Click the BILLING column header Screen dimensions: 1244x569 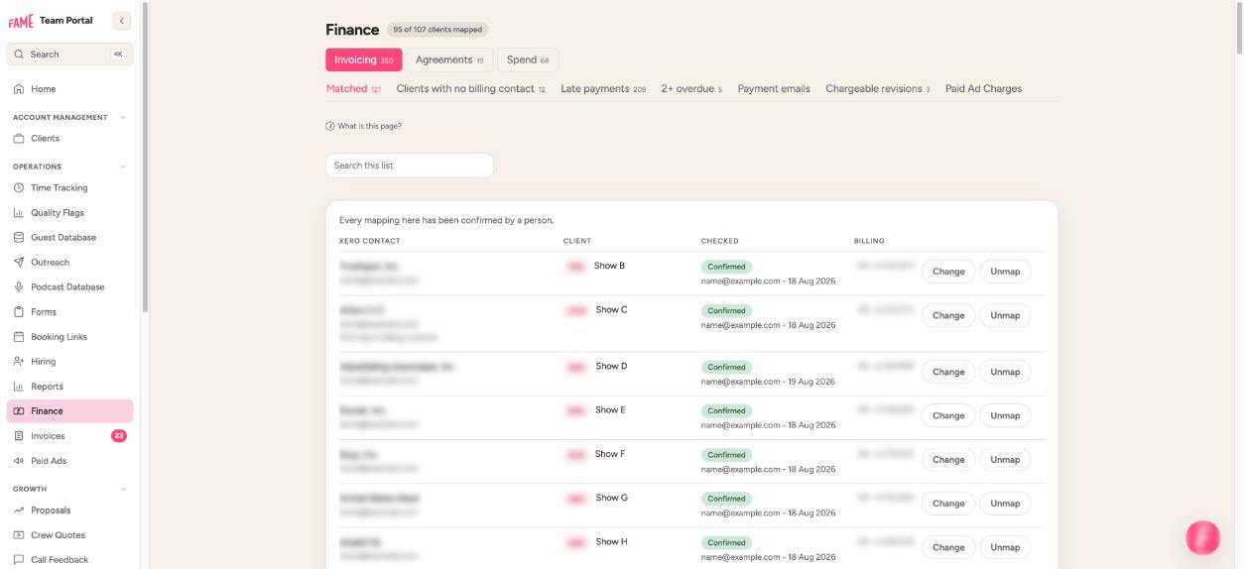tap(869, 241)
